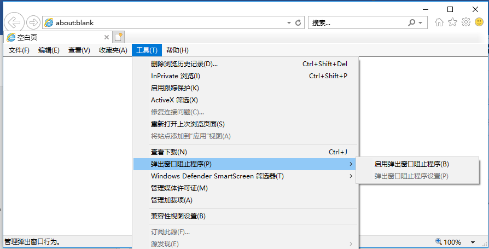Click the smiley feedback icon
The image size is (489, 249).
point(479,22)
